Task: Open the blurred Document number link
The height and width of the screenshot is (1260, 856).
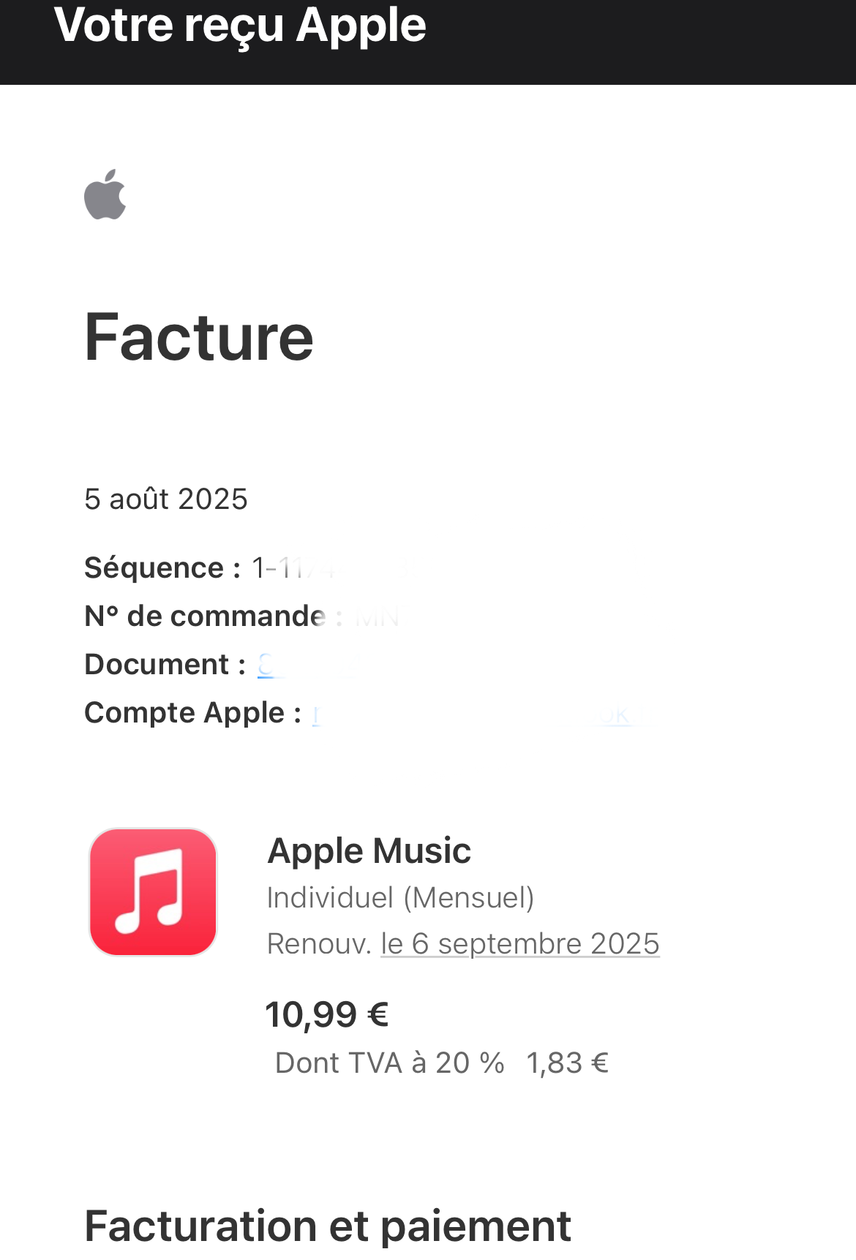Action: pos(266,665)
